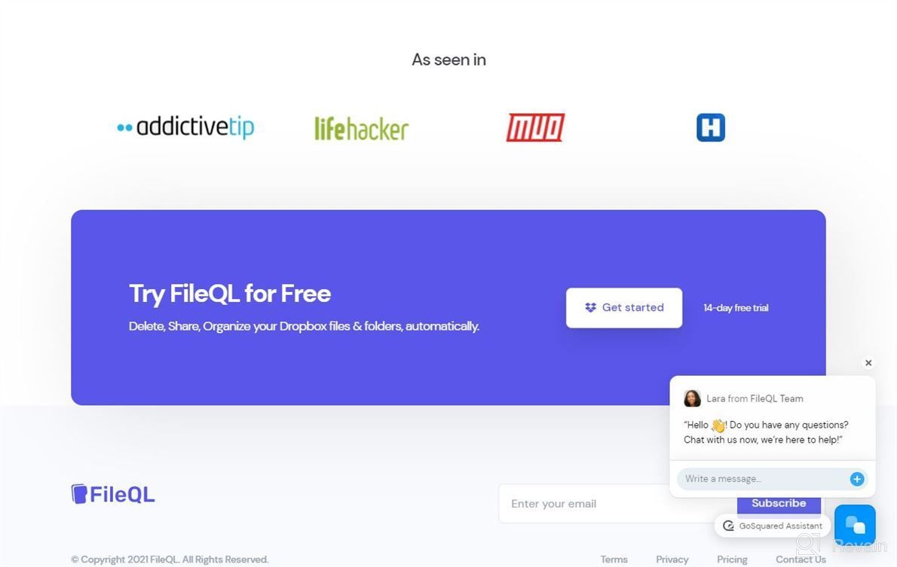Open the Contact Us link
The width and height of the screenshot is (897, 567).
pyautogui.click(x=801, y=559)
